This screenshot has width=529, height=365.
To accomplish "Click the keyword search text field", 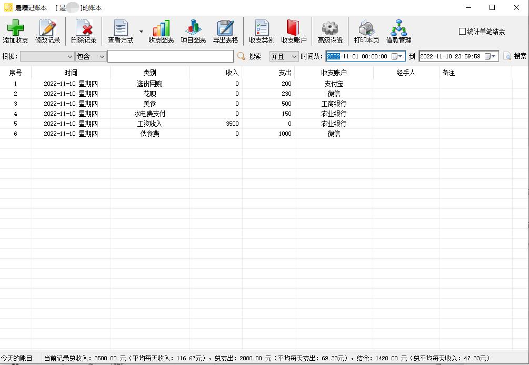I will click(170, 56).
